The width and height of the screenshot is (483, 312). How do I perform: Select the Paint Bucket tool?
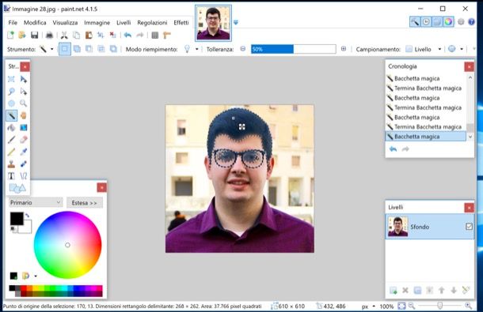tap(11, 128)
